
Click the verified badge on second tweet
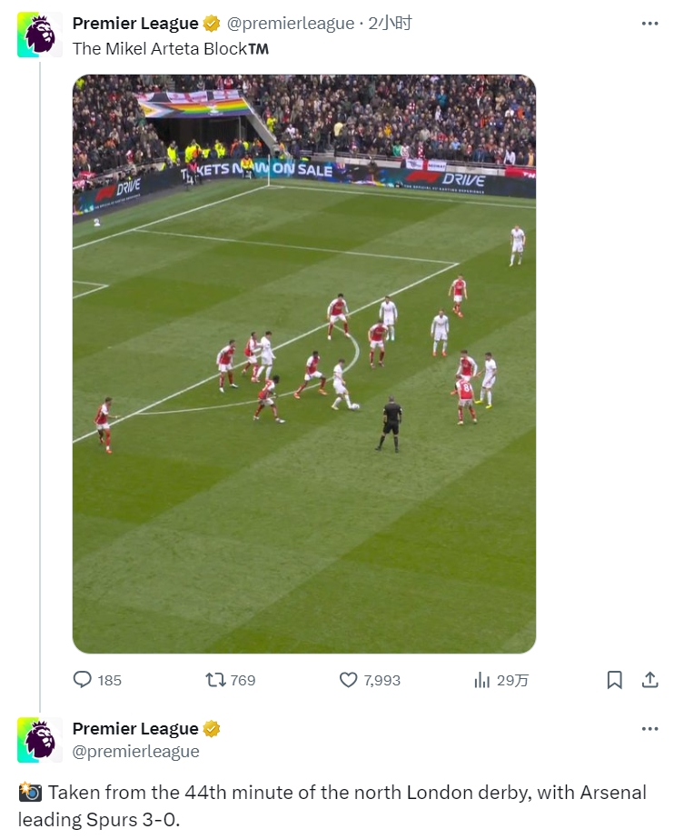pyautogui.click(x=212, y=729)
